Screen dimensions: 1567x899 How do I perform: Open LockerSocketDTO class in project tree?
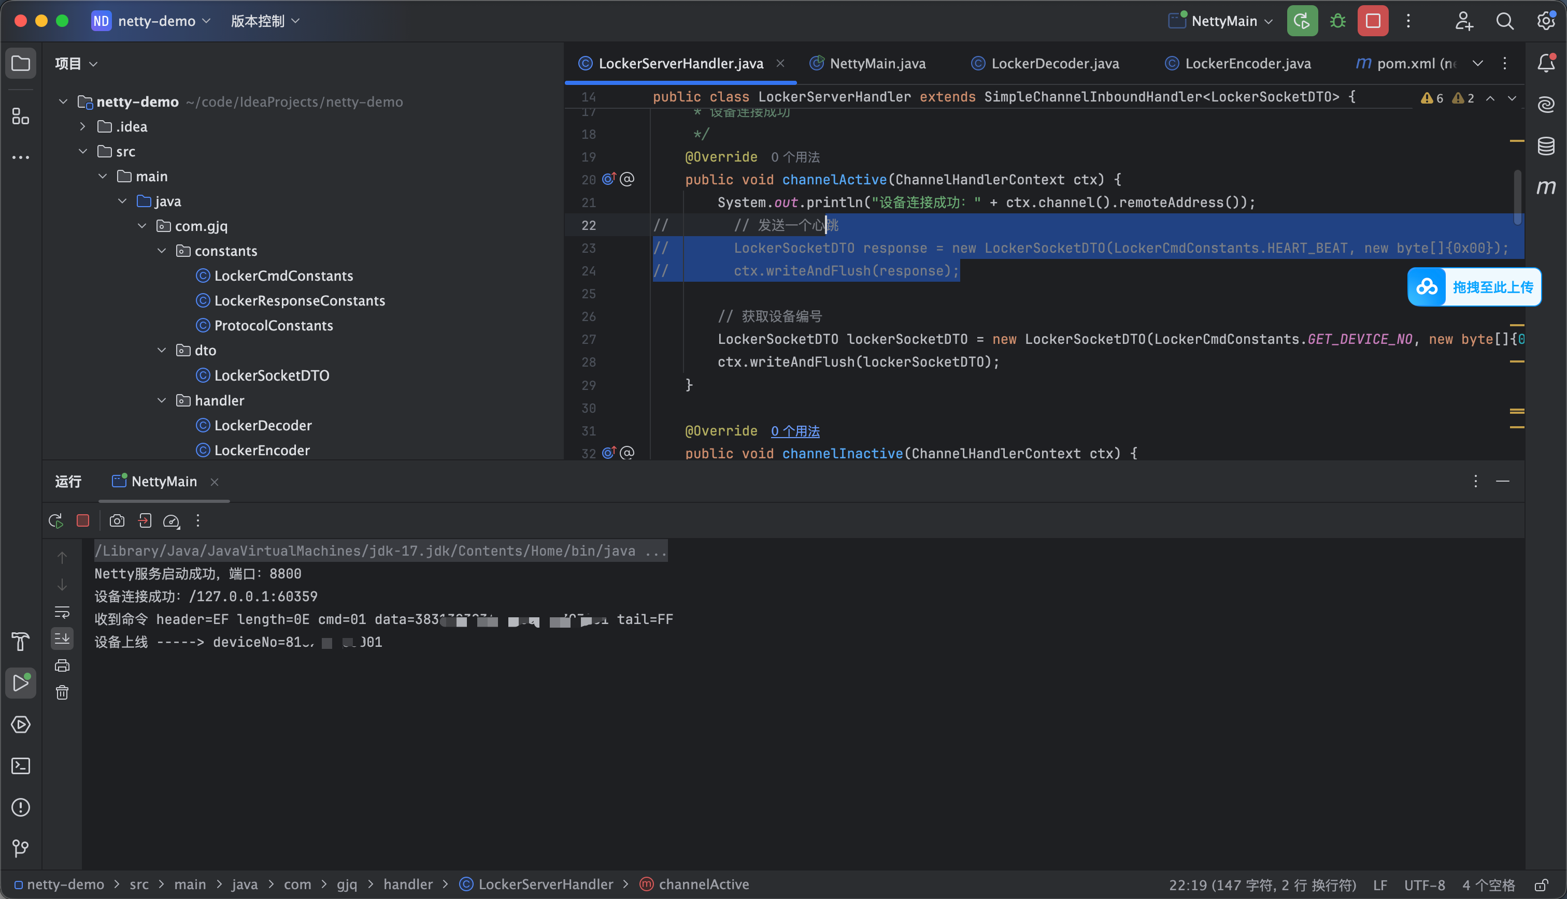coord(271,375)
